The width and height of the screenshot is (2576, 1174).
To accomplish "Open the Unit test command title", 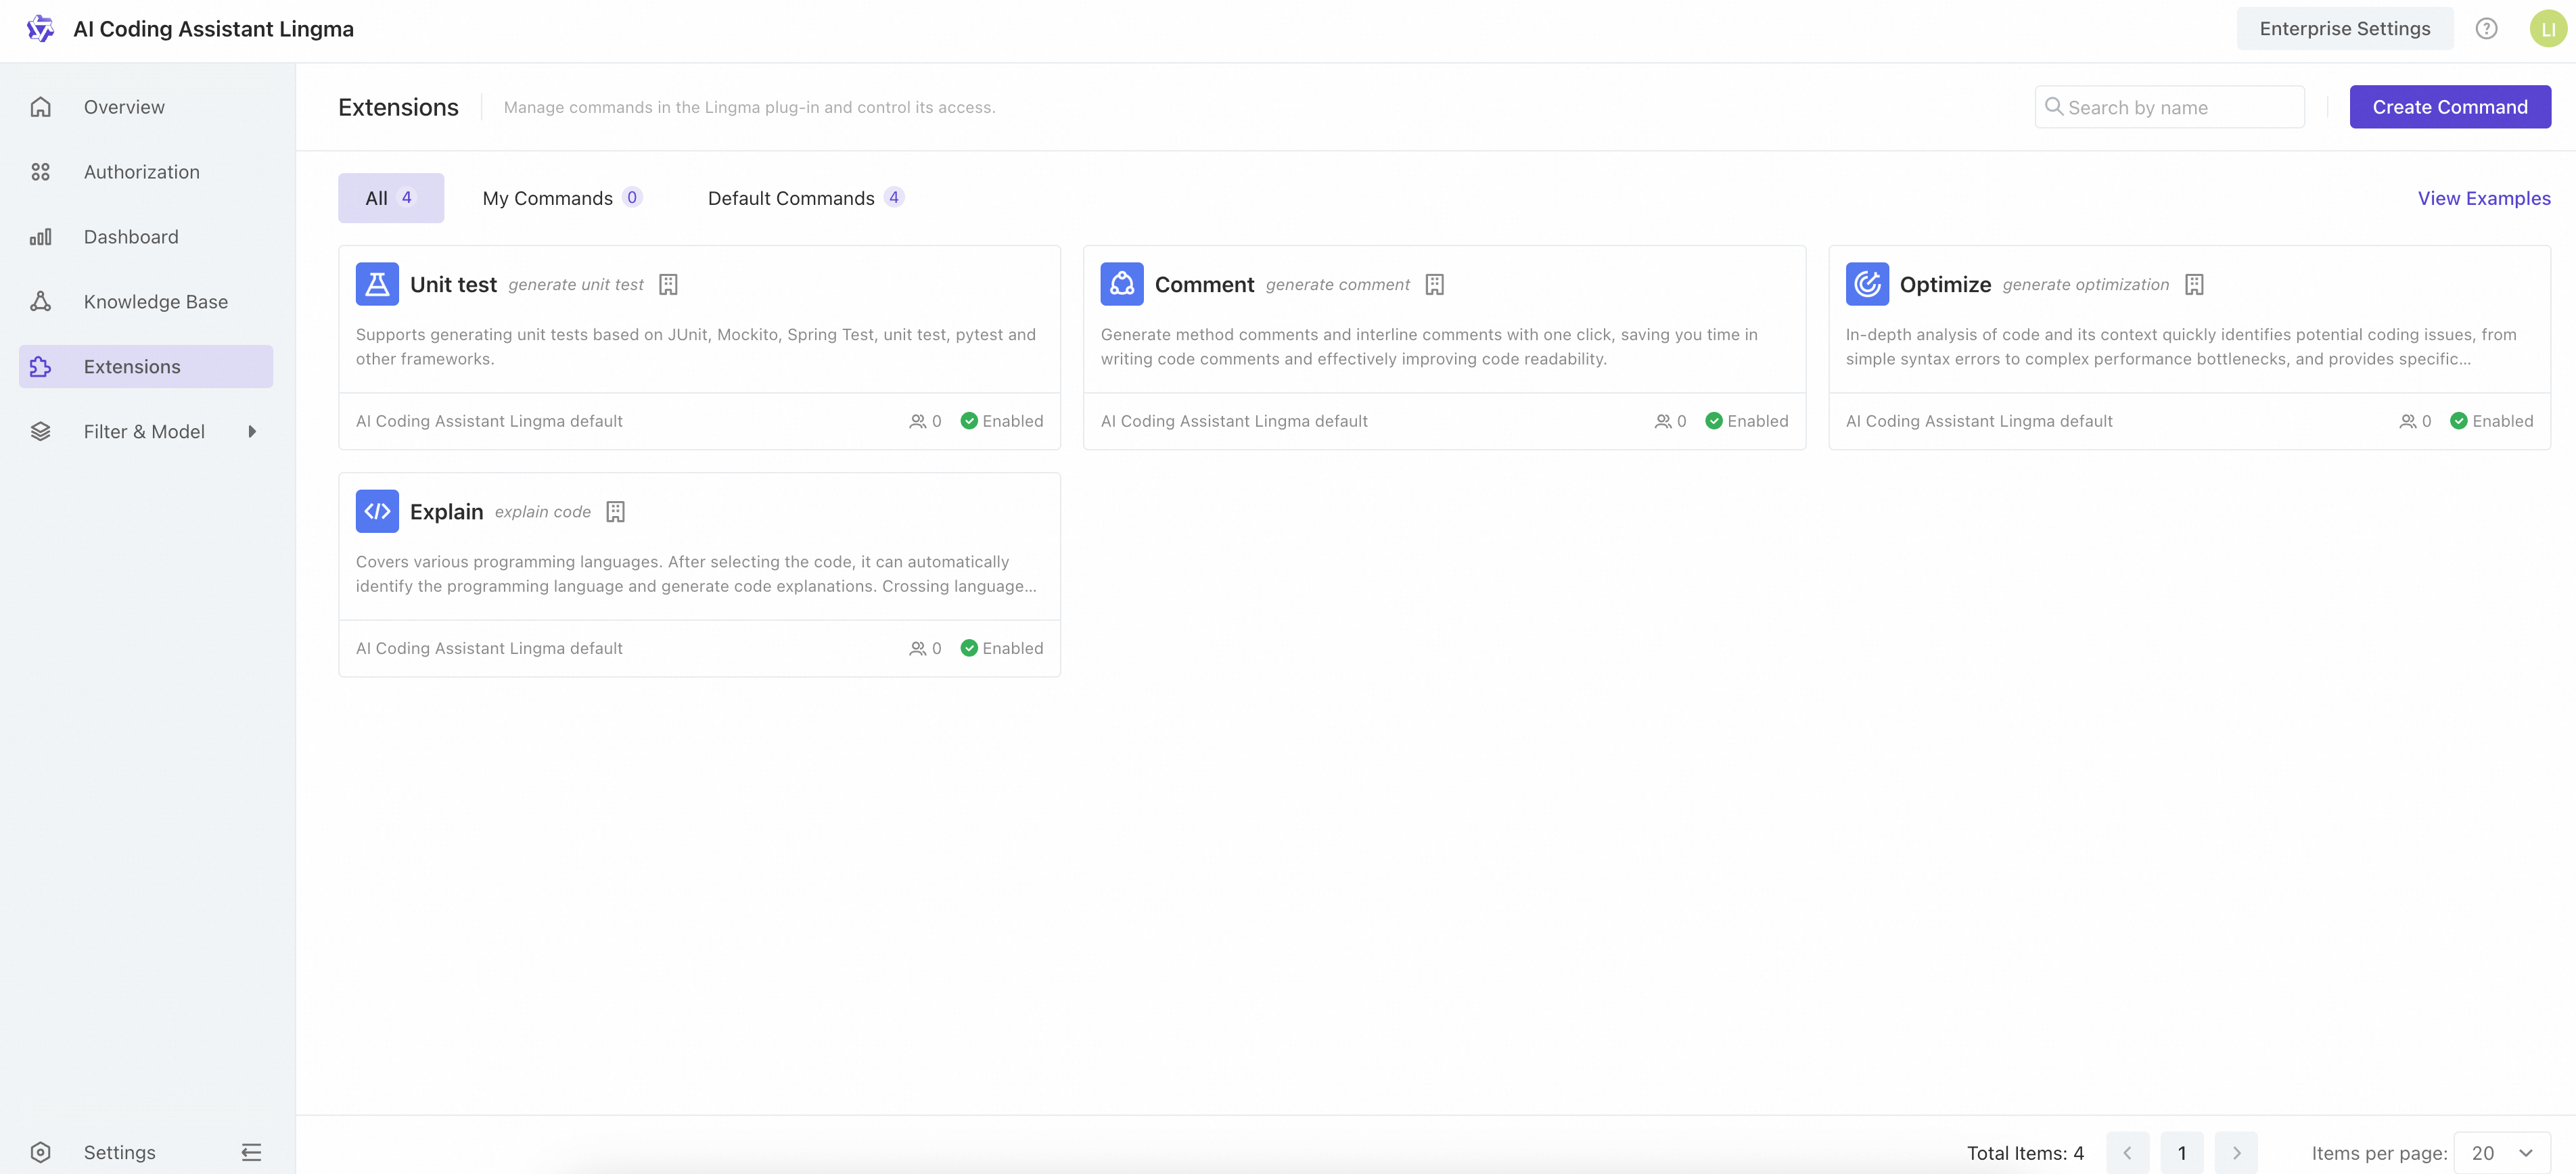I will point(453,285).
